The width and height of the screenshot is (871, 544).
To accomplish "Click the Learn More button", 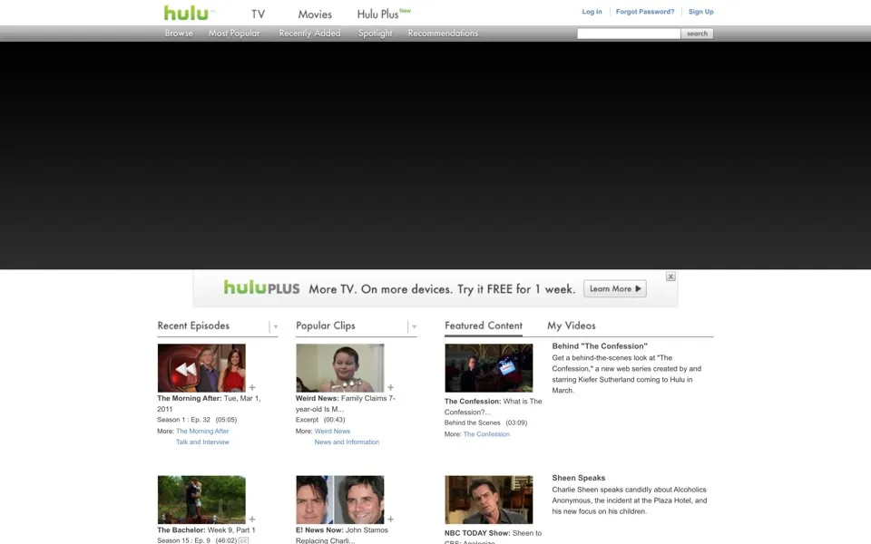I will pyautogui.click(x=615, y=288).
